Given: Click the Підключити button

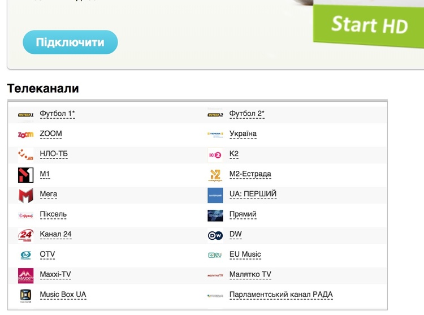Looking at the screenshot, I should pyautogui.click(x=70, y=42).
